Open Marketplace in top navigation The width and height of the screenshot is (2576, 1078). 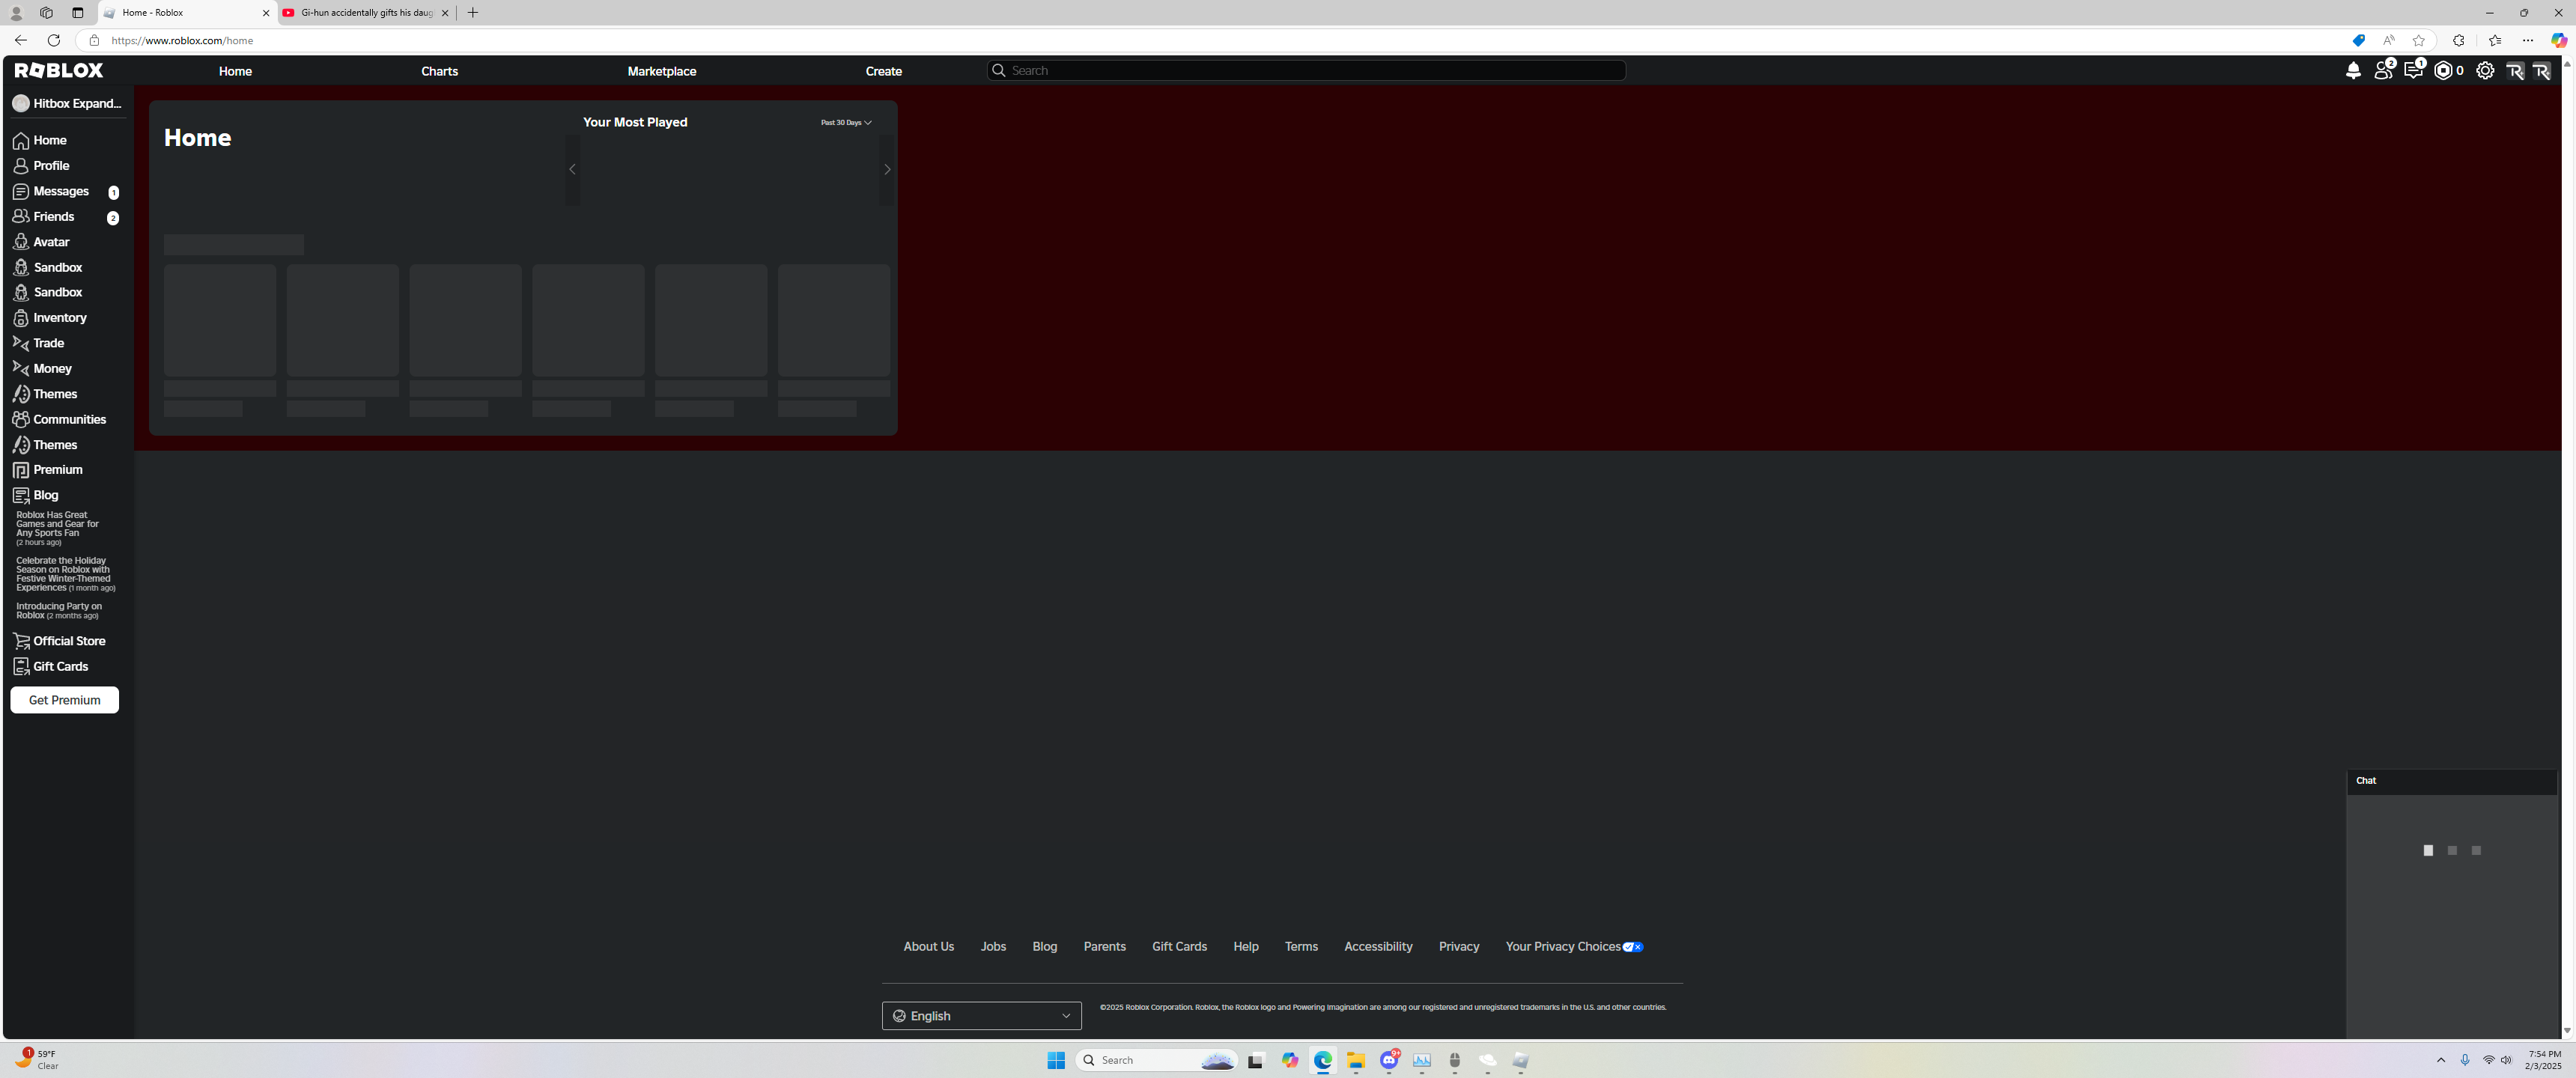point(661,72)
